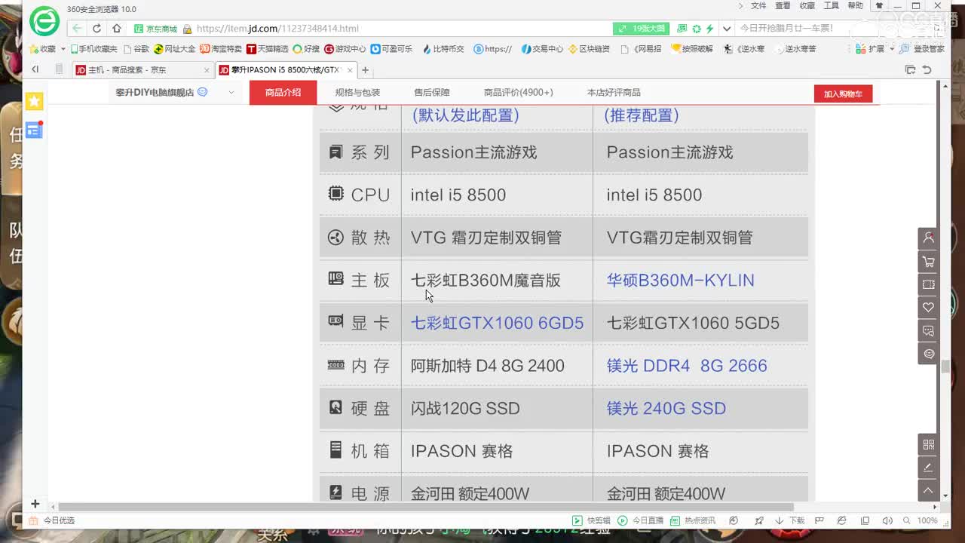Click the 华硕B360M-KYLIN text
This screenshot has height=543, width=965.
[680, 281]
